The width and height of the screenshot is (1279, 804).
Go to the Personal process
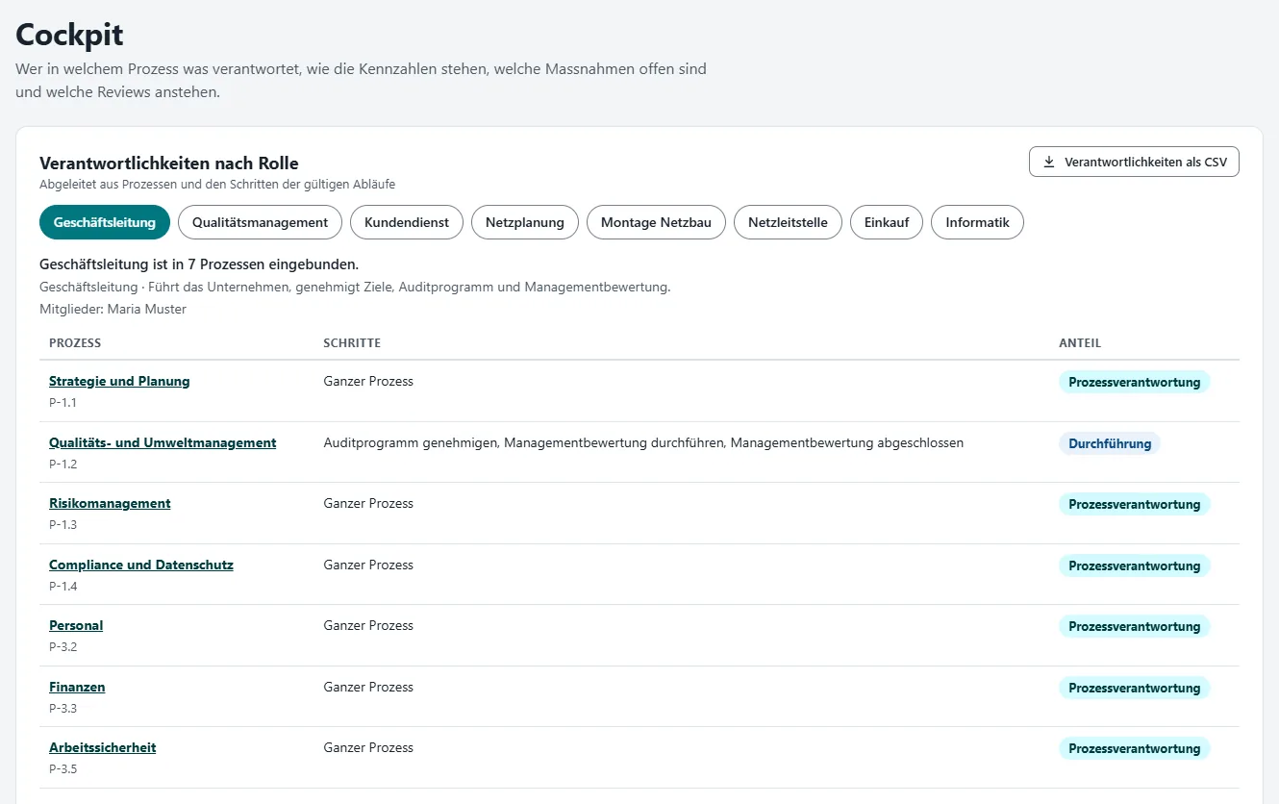point(76,625)
